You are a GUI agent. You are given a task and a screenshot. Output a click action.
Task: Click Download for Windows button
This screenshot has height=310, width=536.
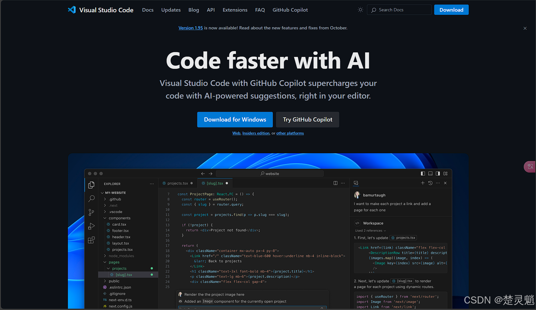[x=235, y=120]
